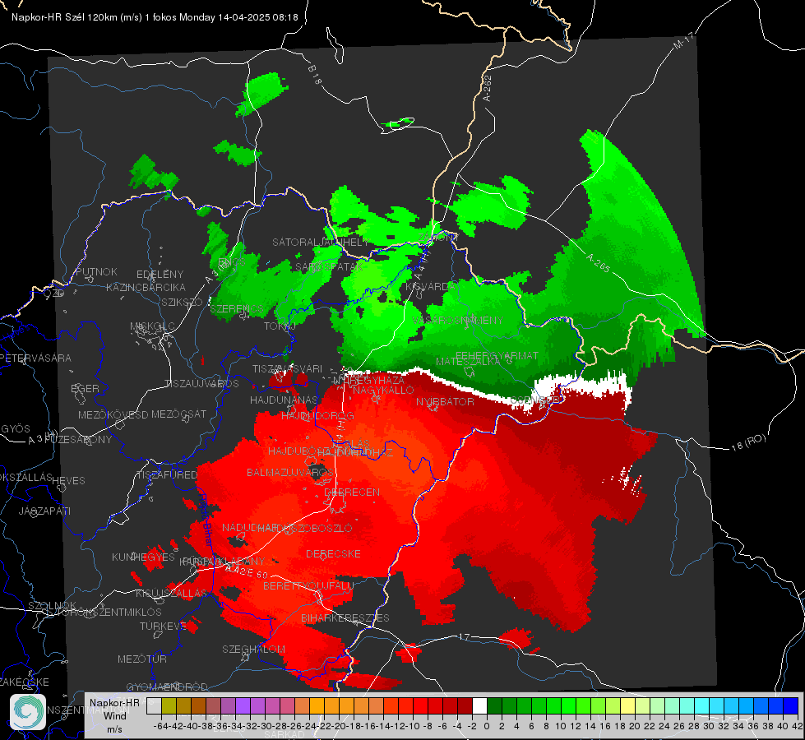
Task: Click the JÁSZAPÁTI label
Action: (44, 511)
